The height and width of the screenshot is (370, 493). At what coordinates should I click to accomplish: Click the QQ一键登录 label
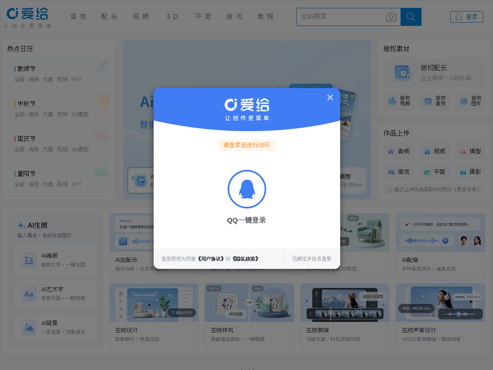pos(246,220)
